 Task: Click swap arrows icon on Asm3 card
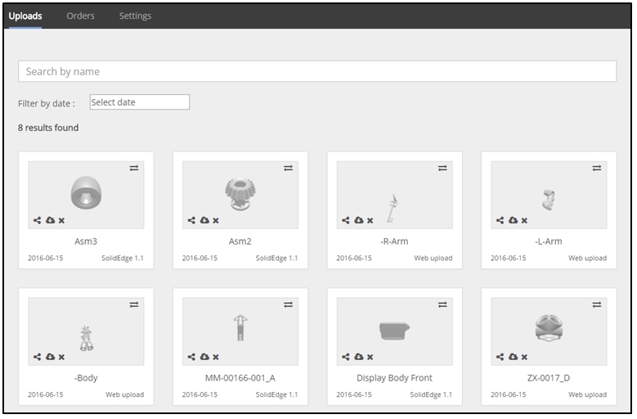[x=134, y=169]
